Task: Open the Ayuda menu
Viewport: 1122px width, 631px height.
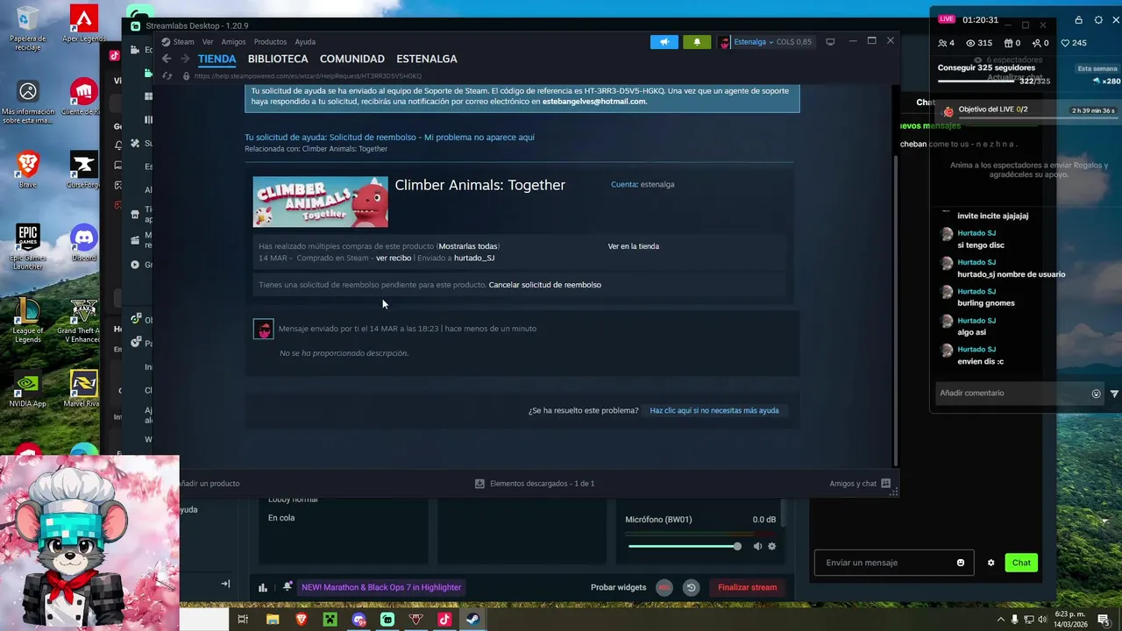Action: click(x=305, y=42)
